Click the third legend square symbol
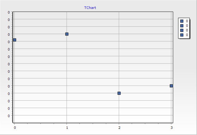Viewport: 197px width, 135px height. pyautogui.click(x=182, y=30)
